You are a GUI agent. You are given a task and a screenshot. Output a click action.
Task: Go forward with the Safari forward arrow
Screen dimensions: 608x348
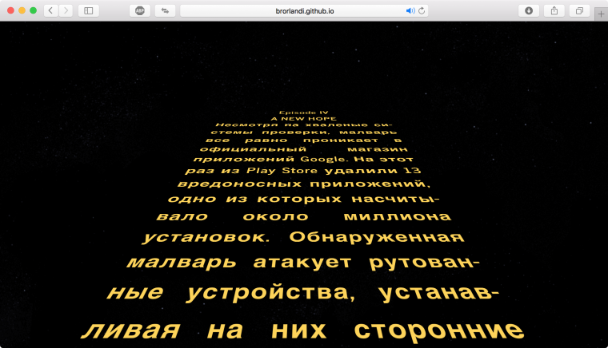[x=66, y=11]
